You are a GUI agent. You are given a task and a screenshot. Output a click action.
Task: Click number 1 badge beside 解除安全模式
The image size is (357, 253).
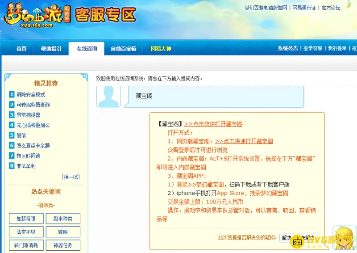[12, 94]
